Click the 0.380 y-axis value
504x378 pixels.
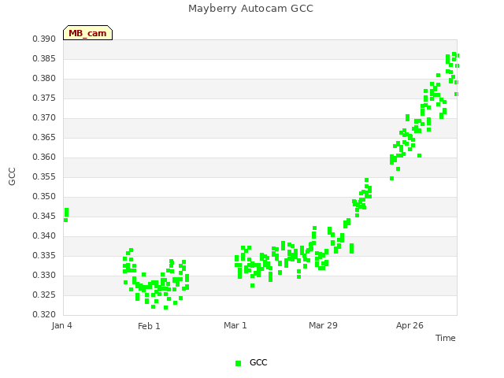(x=44, y=79)
